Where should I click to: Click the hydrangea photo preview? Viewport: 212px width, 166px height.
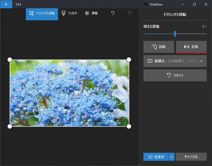click(x=69, y=93)
